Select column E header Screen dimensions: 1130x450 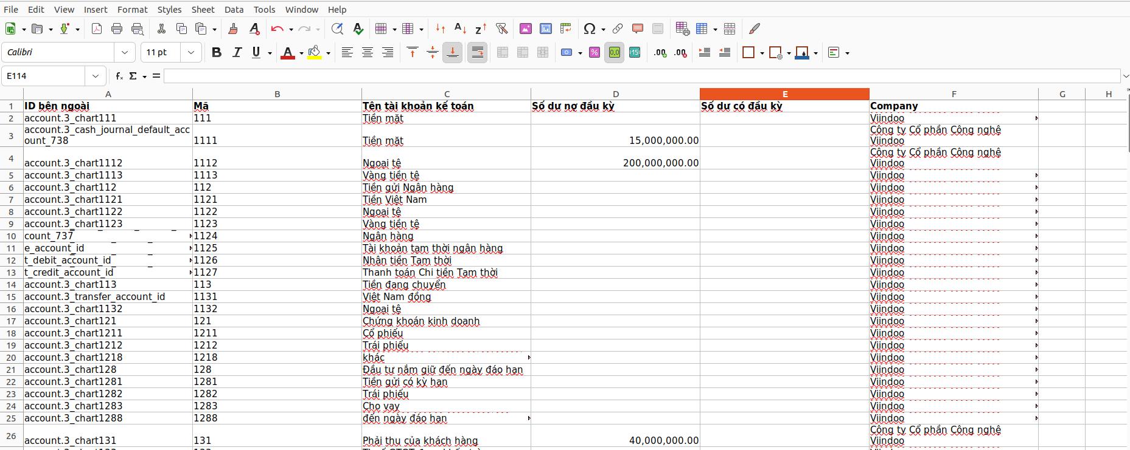click(784, 94)
